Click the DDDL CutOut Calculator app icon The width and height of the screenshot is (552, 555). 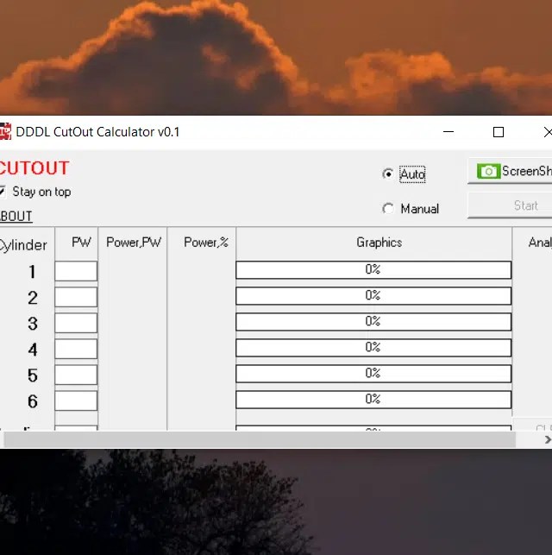[x=5, y=132]
